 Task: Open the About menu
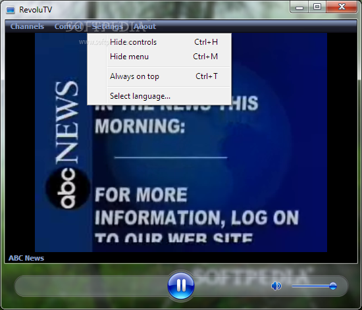[145, 26]
